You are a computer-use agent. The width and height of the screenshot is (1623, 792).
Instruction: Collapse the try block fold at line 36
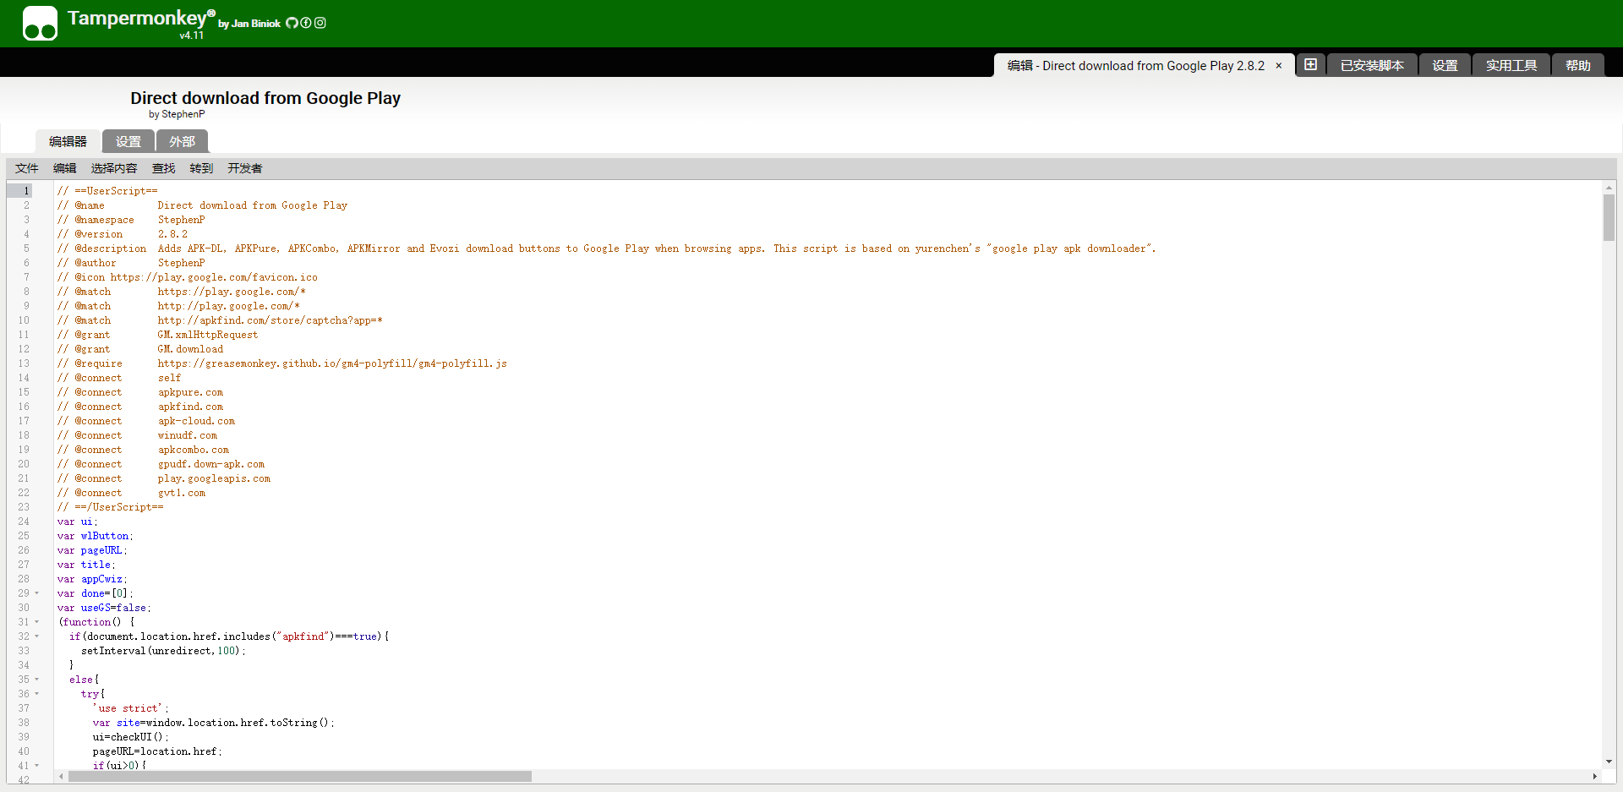(37, 694)
